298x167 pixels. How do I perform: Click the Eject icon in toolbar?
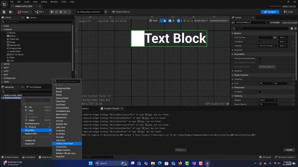point(65,12)
